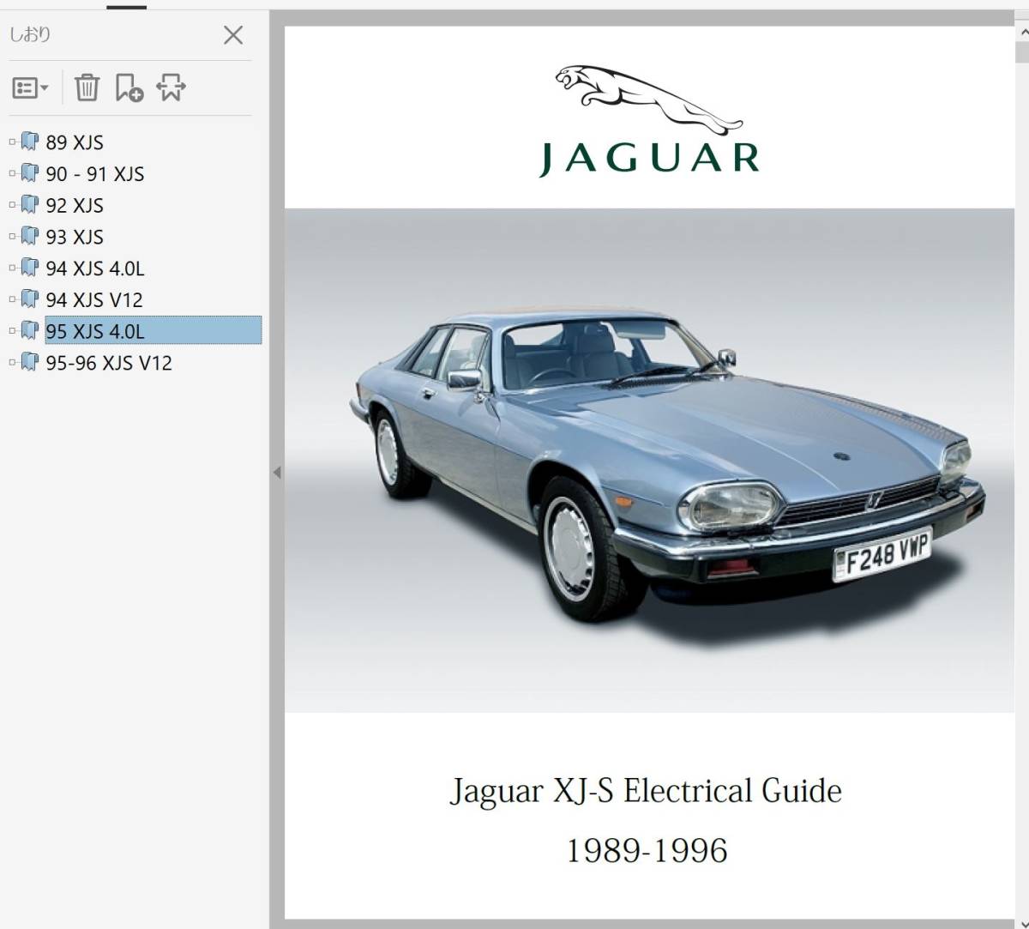The height and width of the screenshot is (929, 1029).
Task: Click the bookmark icon beside 95-96 XJS V12
Action: (x=30, y=362)
